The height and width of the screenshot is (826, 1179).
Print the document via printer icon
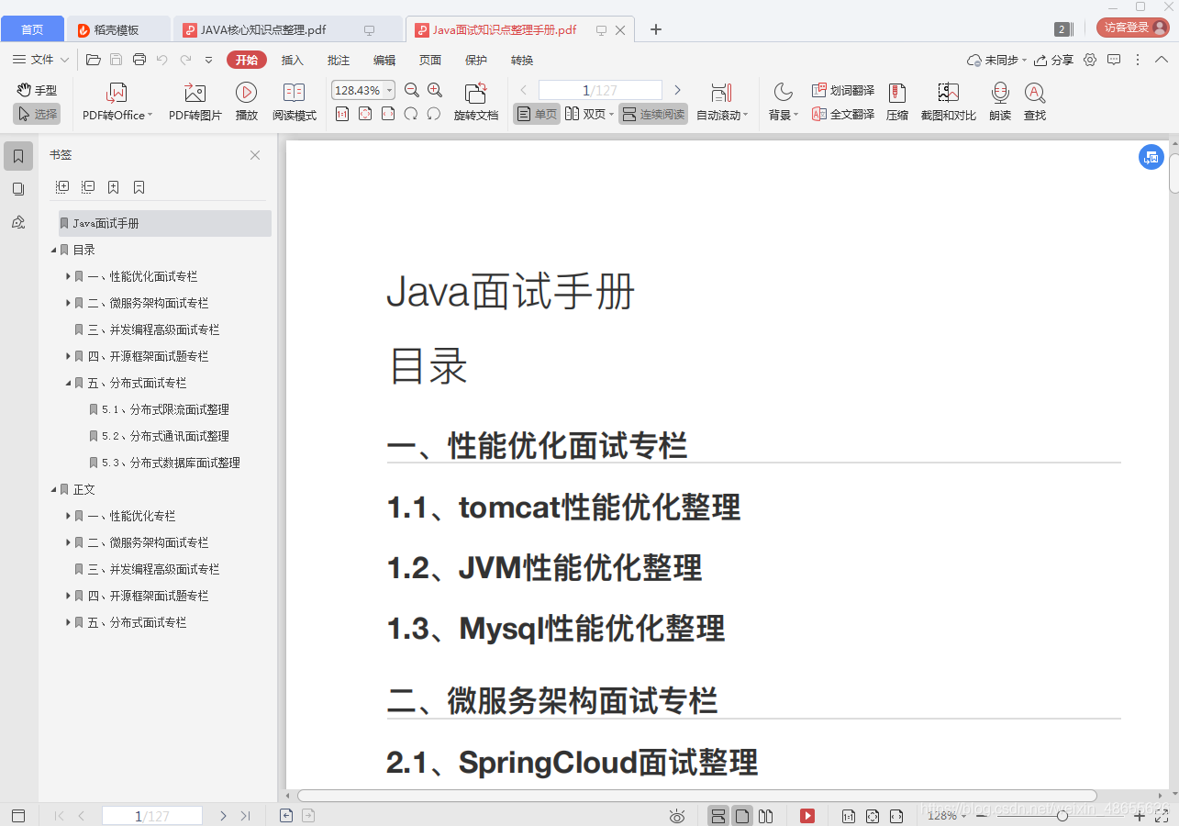click(139, 60)
